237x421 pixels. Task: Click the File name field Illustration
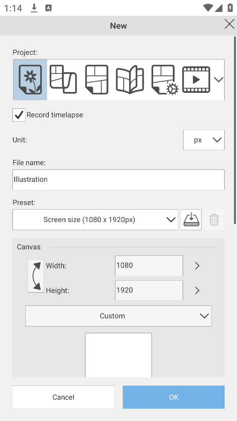pos(118,180)
